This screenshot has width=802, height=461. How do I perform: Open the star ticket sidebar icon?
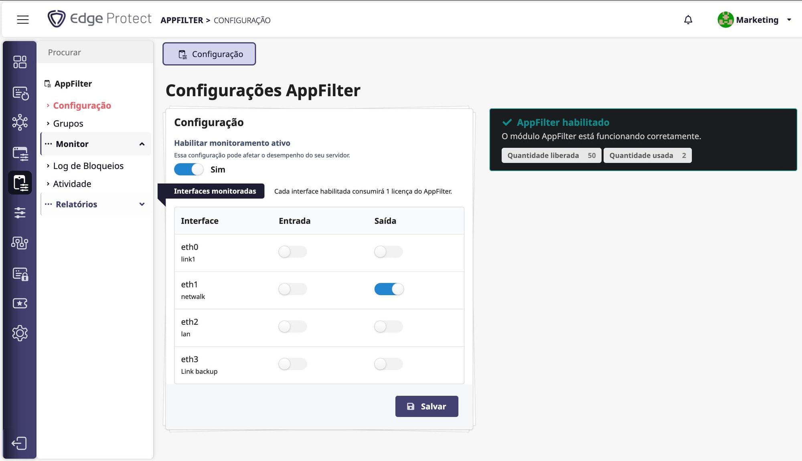[x=20, y=303]
